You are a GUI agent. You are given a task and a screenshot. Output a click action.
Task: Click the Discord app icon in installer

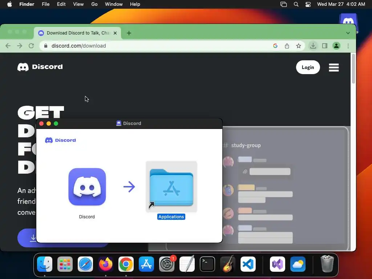pos(87,187)
